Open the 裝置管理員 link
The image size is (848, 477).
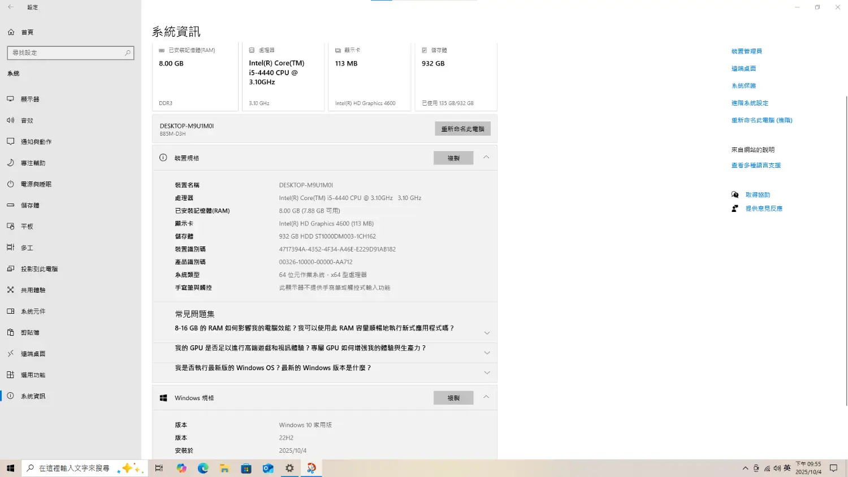(x=746, y=51)
